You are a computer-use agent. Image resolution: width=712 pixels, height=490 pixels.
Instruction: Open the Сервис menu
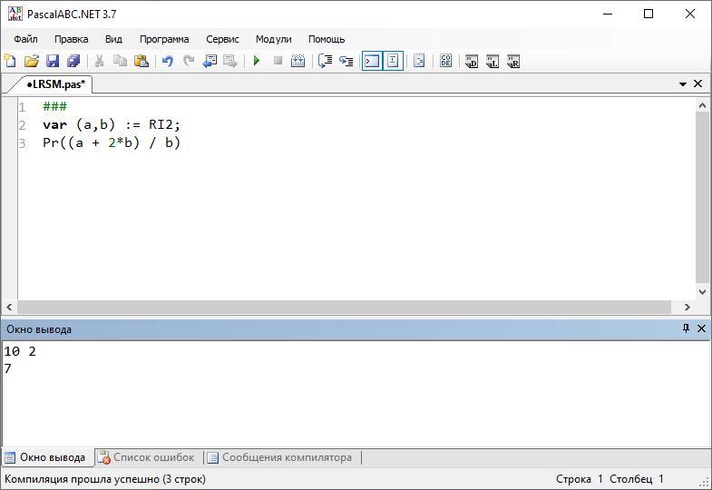click(222, 39)
